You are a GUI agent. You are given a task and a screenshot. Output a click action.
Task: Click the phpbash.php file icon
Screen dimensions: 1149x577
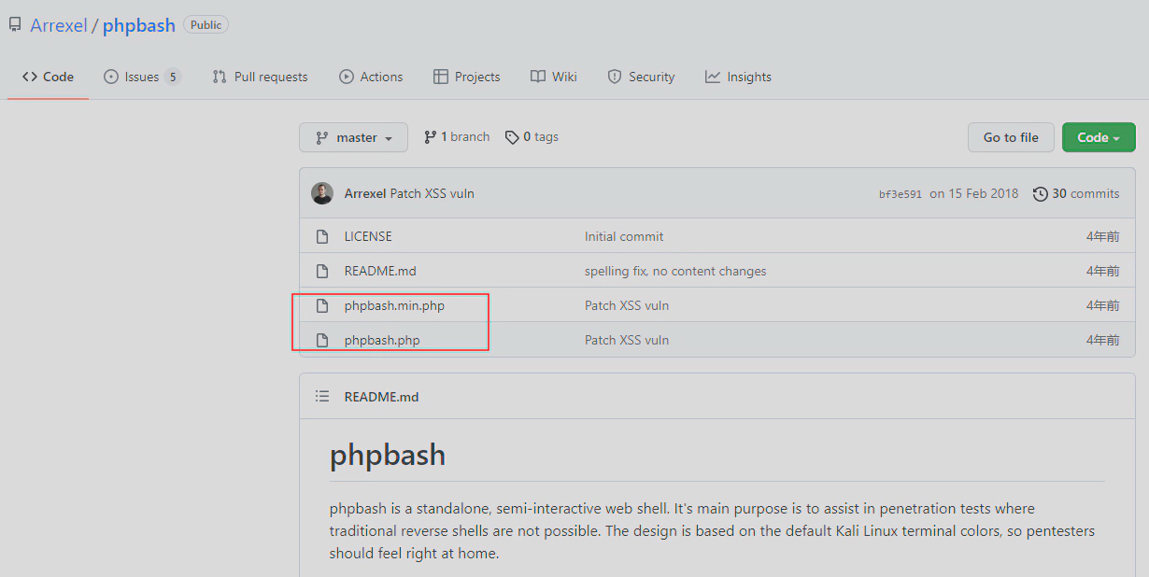(322, 340)
